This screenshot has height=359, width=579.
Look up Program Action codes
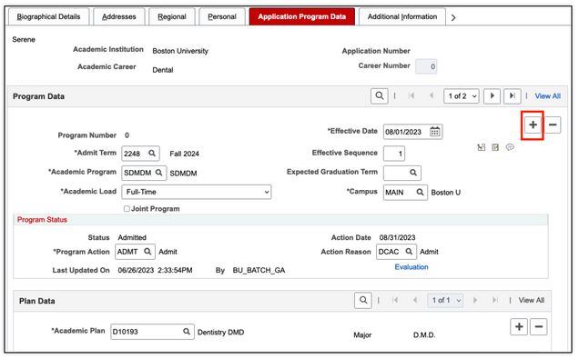click(147, 252)
